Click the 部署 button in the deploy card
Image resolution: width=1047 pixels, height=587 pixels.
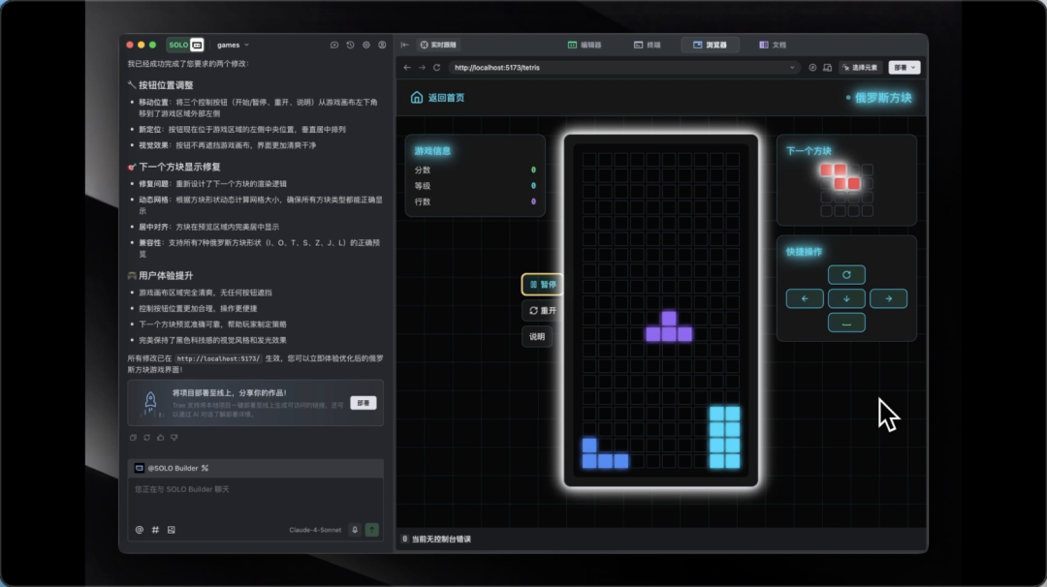click(364, 403)
